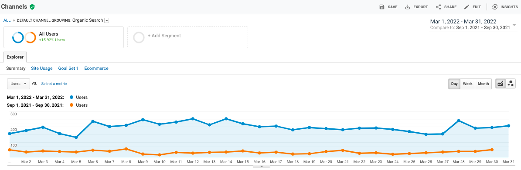
Task: Click the Save floppy disk icon
Action: [x=382, y=7]
